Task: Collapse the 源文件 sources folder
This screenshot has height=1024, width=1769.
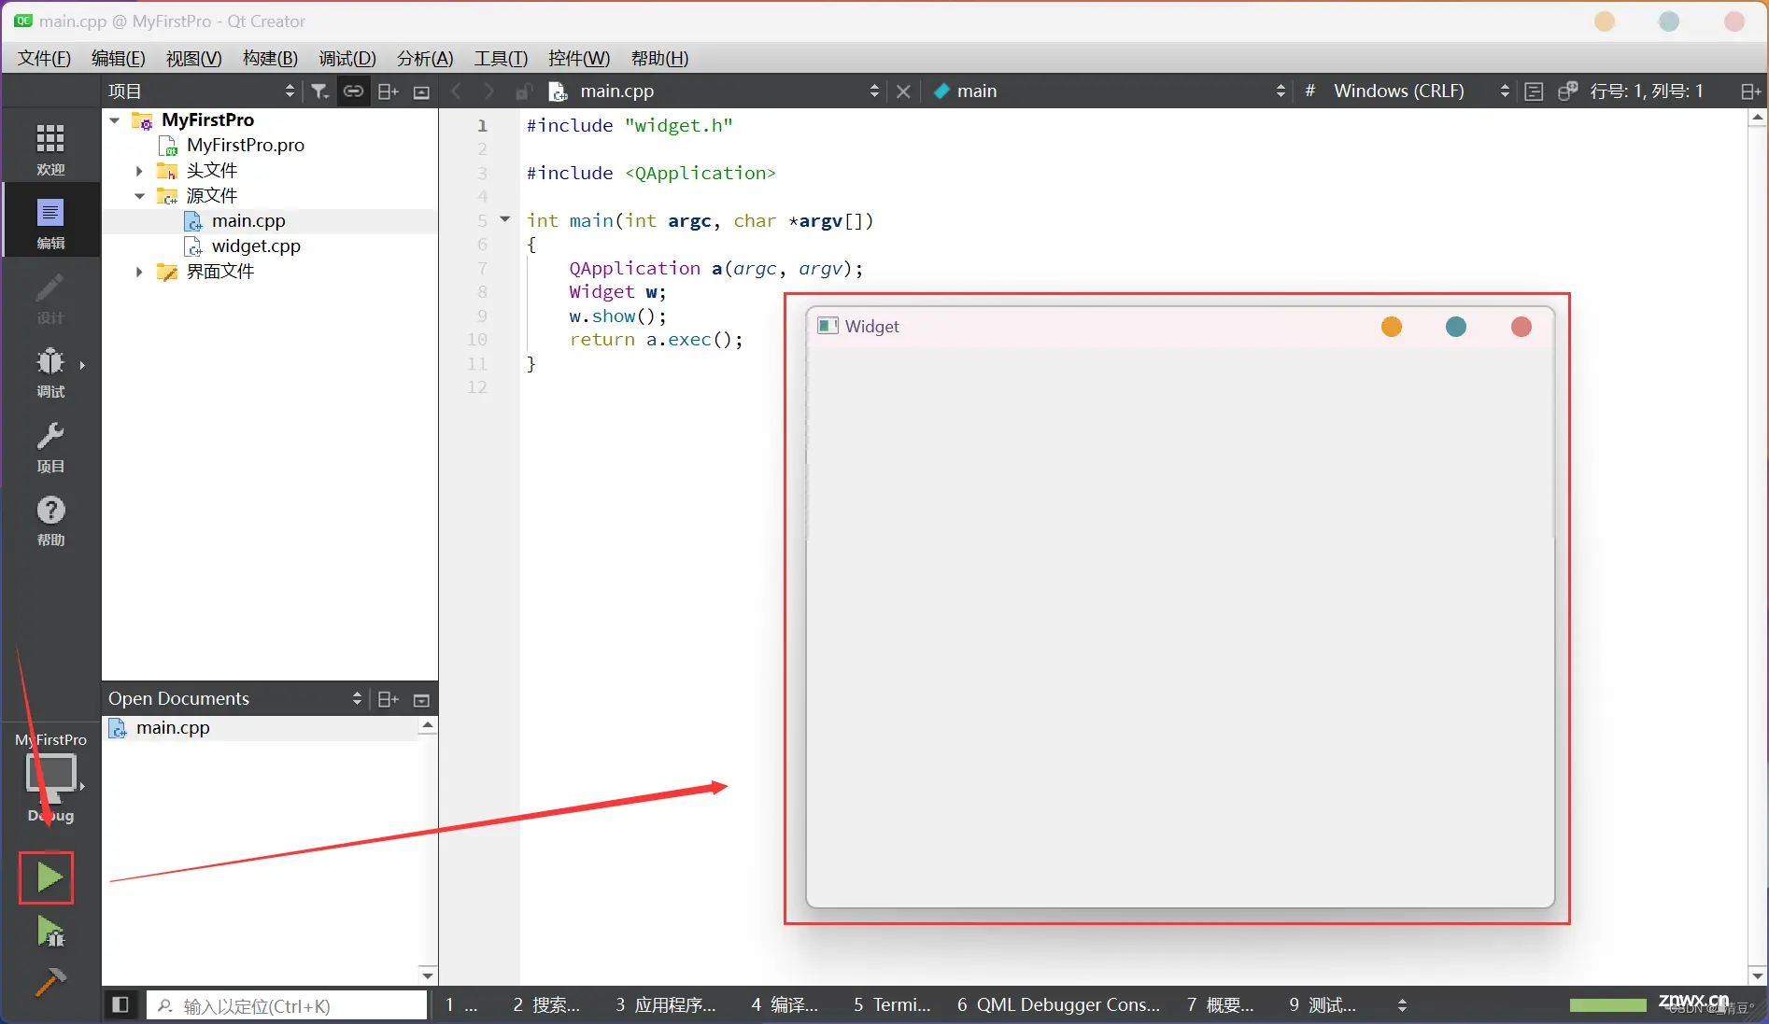Action: click(139, 196)
